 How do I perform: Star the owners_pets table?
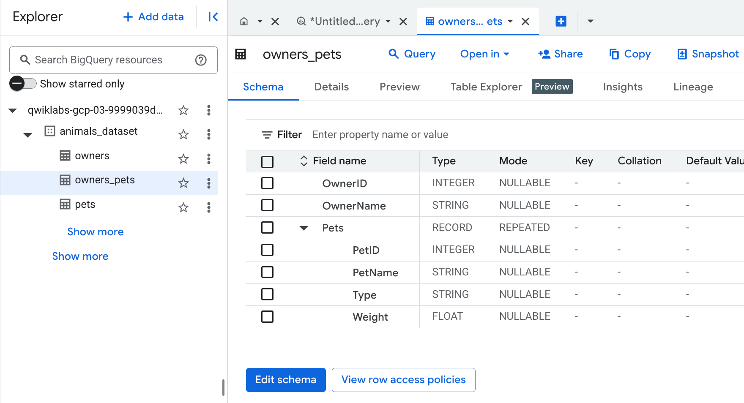(x=183, y=183)
